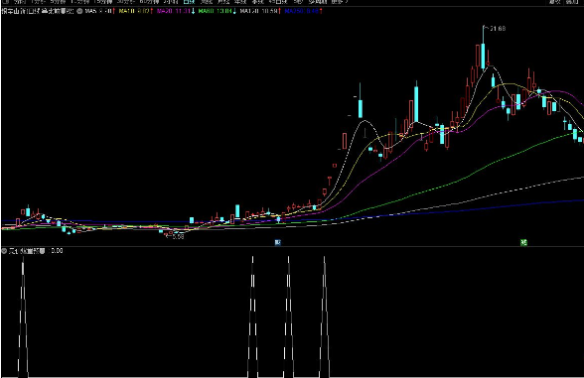584x378 pixels.
Task: Click the MA5 indicator value label
Action: [99, 11]
